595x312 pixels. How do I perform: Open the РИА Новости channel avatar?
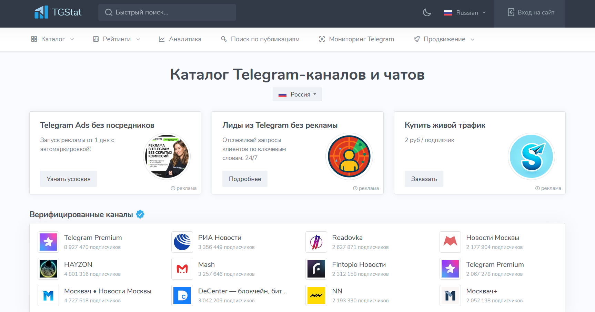(x=182, y=242)
